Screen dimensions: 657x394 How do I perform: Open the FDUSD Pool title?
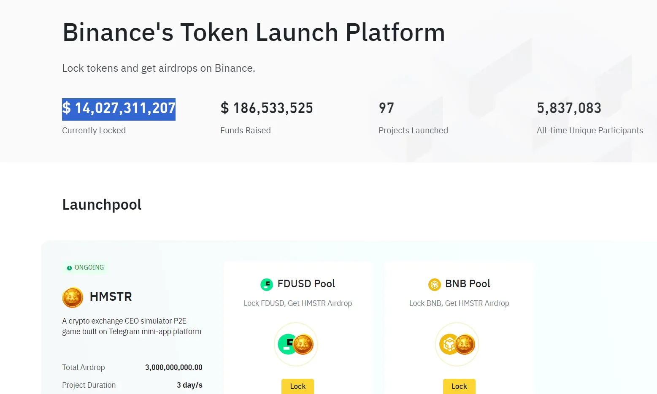click(x=306, y=284)
